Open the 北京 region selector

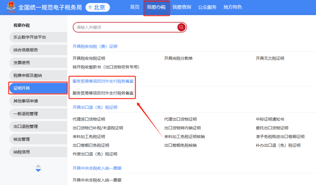(x=98, y=8)
